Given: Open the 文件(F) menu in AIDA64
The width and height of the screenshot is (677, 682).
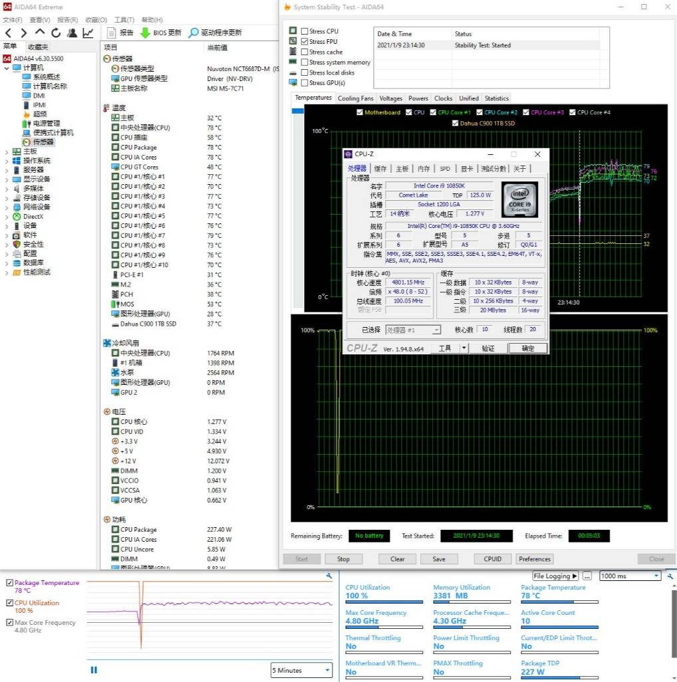Looking at the screenshot, I should tap(13, 20).
